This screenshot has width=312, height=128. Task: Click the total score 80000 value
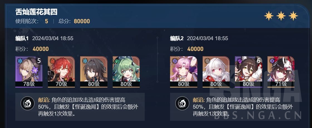click(x=82, y=21)
